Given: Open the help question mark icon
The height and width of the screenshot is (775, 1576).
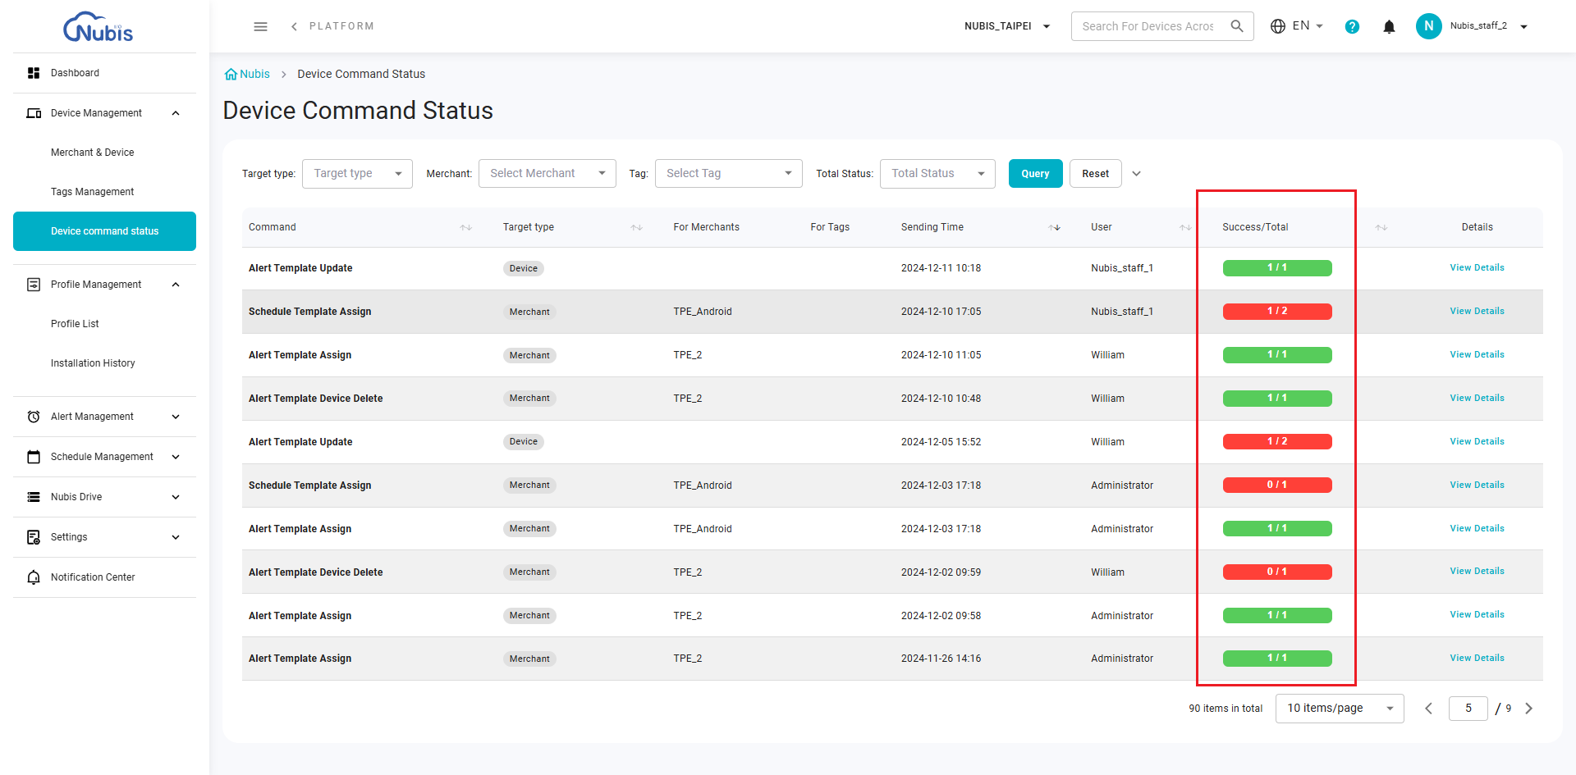Looking at the screenshot, I should 1352,26.
